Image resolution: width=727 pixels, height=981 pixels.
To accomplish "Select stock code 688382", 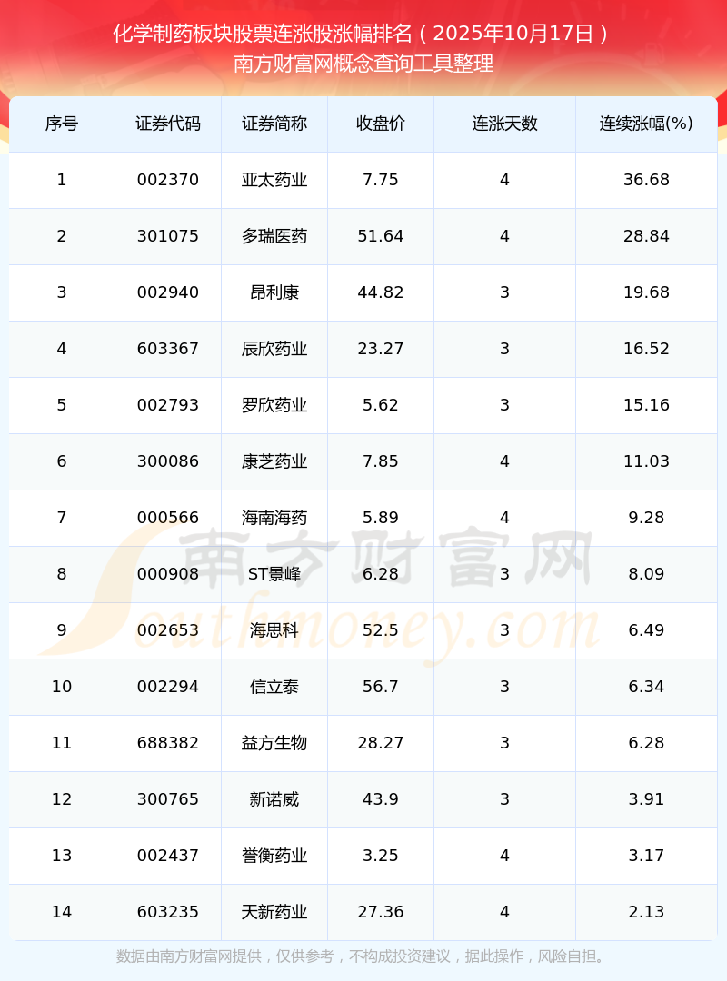I will [168, 743].
